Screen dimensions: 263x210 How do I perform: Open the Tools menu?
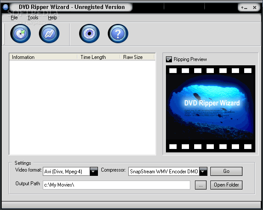[x=33, y=17]
